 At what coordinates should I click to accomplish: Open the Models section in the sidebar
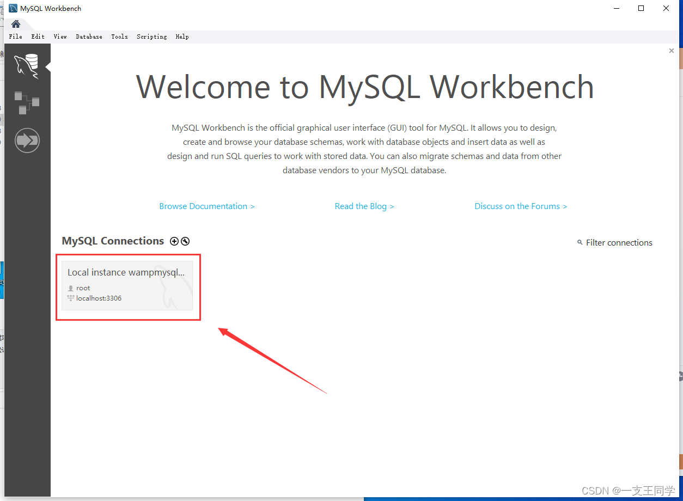[27, 103]
